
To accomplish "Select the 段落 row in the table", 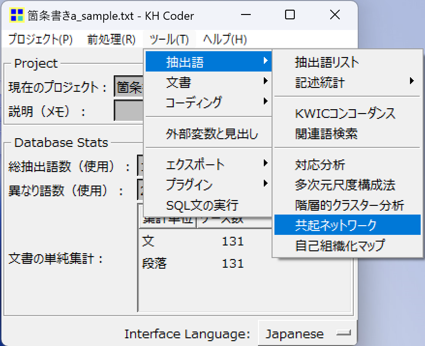I will 245,263.
